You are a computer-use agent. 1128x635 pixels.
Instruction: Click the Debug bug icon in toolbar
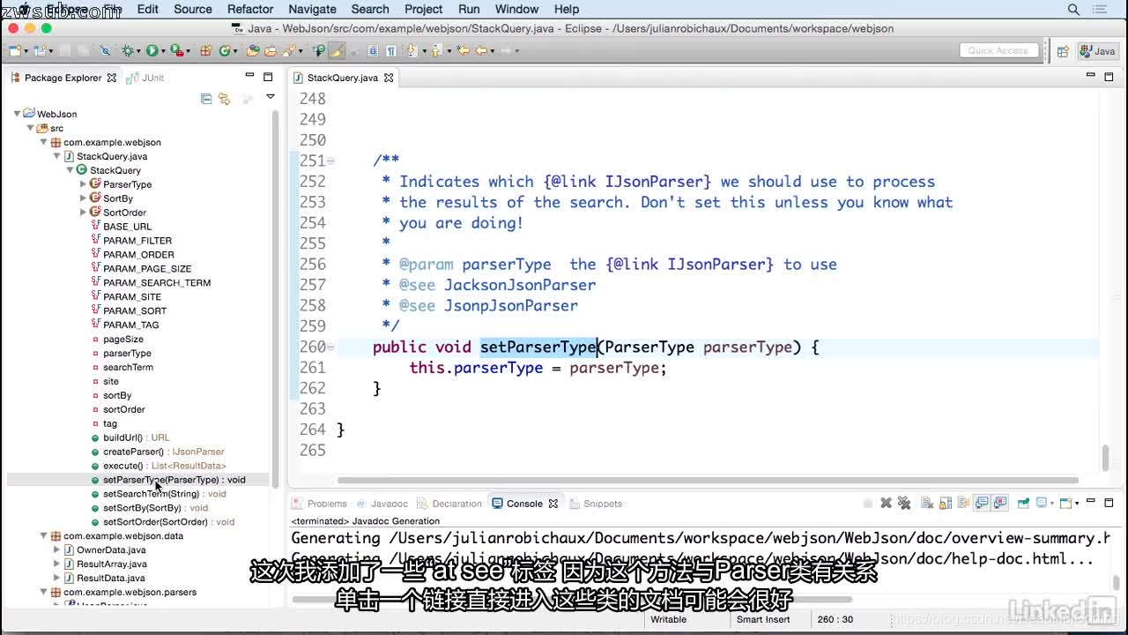coord(128,50)
